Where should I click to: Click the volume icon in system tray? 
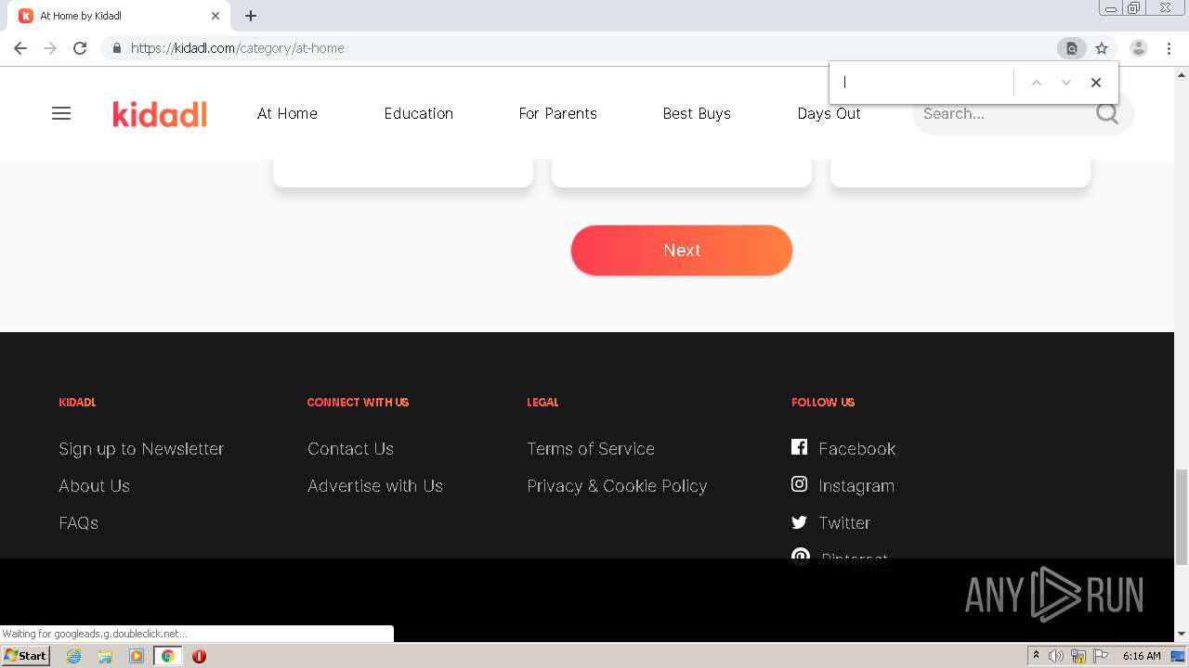pyautogui.click(x=1056, y=656)
